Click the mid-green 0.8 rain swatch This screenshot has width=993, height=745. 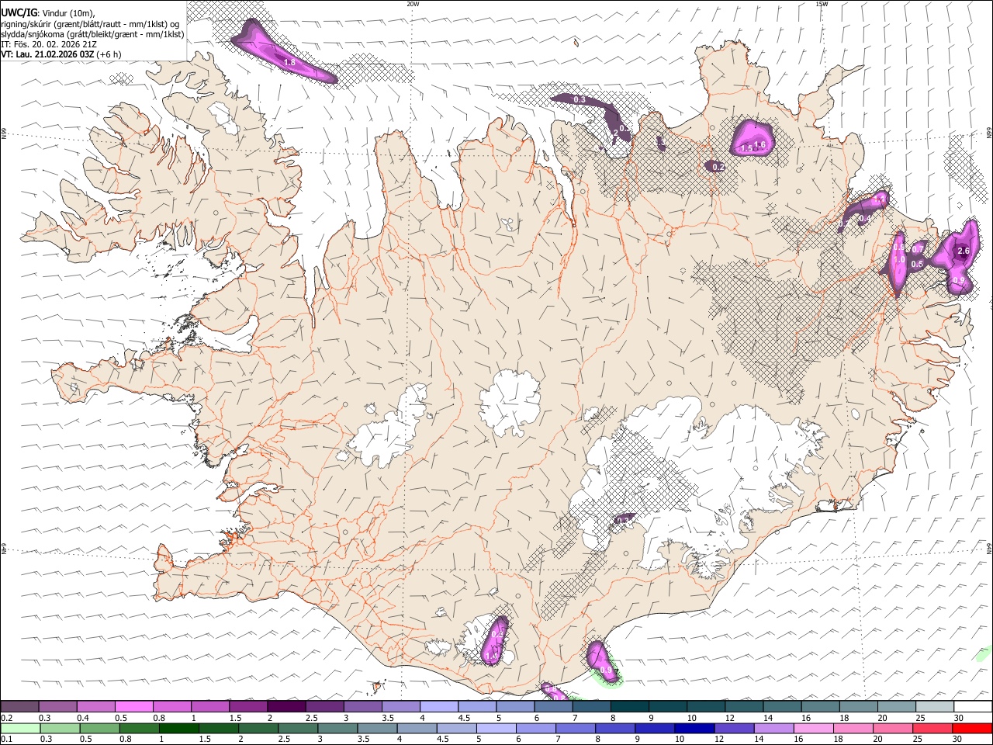pos(140,728)
